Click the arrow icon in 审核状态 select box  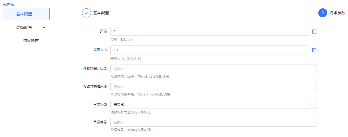311,104
